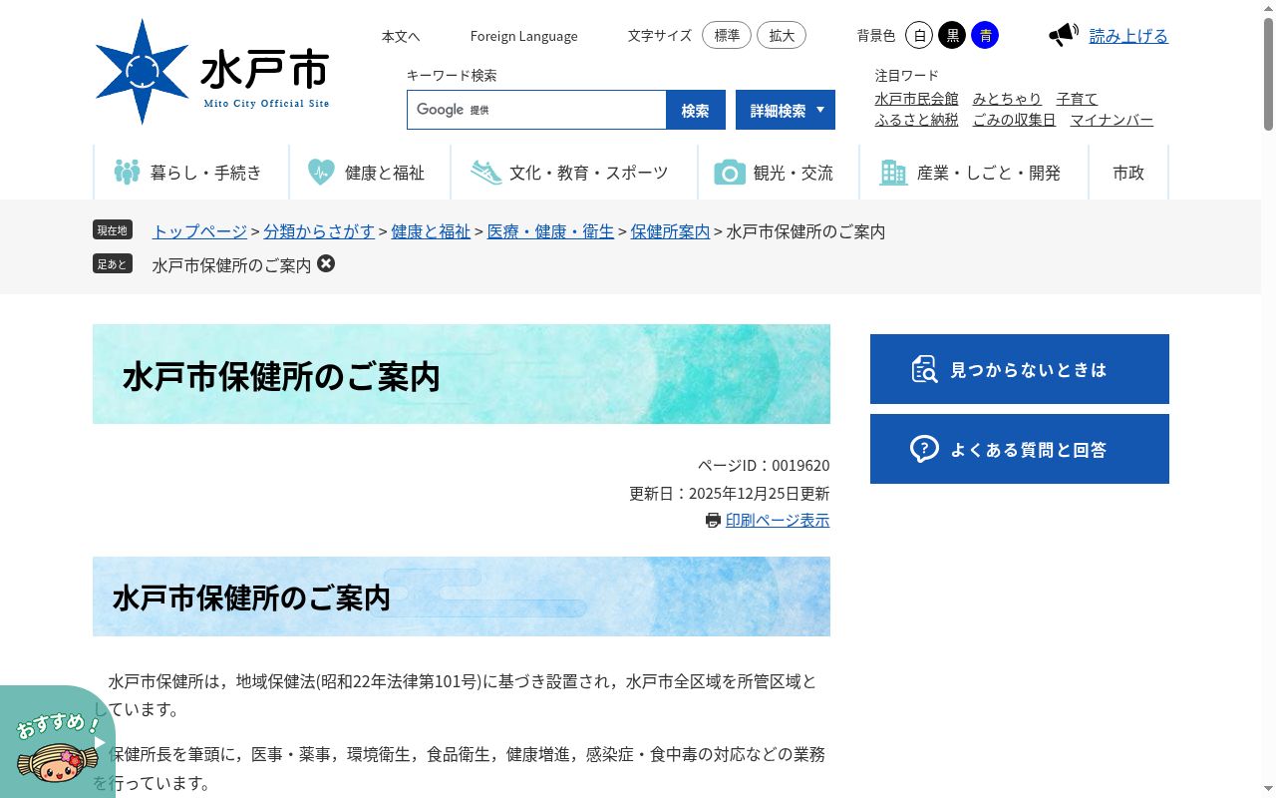
Task: Open 暮らし・手続き menu with people icon
Action: tap(190, 173)
